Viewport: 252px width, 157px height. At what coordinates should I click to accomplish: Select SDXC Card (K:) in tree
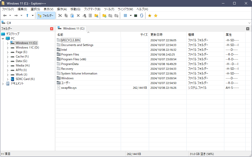pos(25,79)
